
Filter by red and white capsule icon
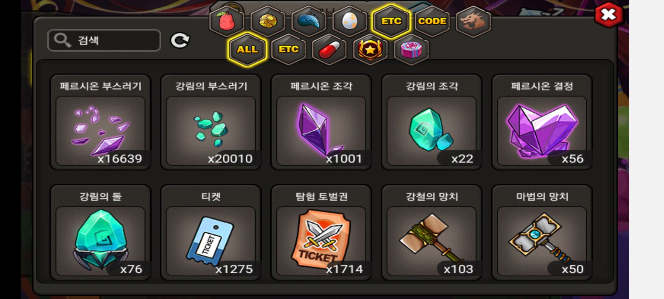coord(329,50)
